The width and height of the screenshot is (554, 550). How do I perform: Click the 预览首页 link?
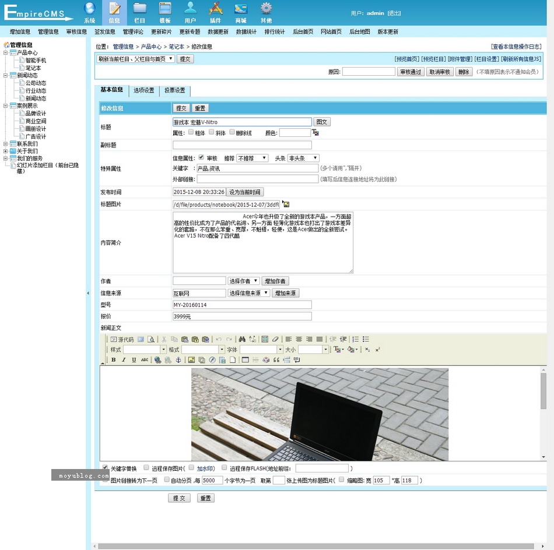pyautogui.click(x=406, y=59)
